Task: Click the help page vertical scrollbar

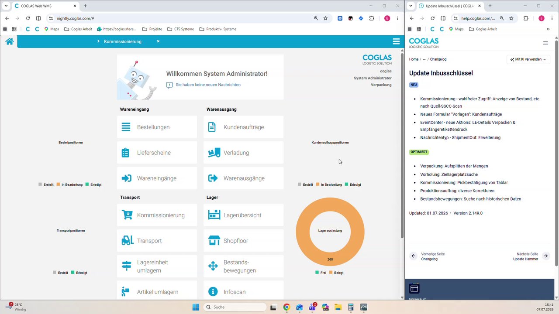Action: (556, 153)
